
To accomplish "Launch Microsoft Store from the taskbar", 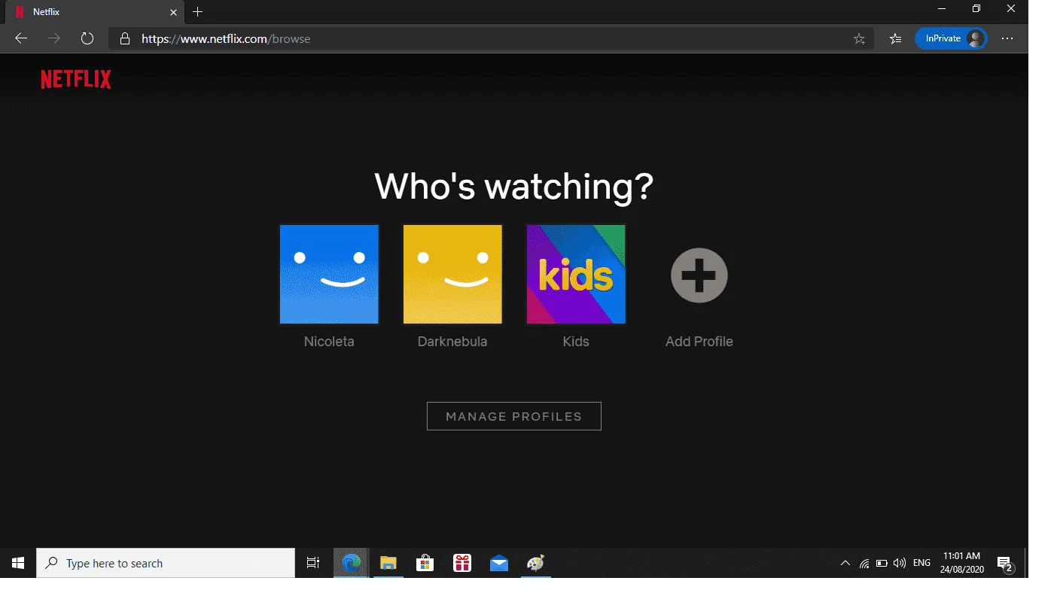I will [x=425, y=563].
